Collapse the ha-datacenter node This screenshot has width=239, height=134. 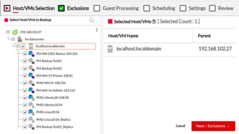tap(13, 39)
